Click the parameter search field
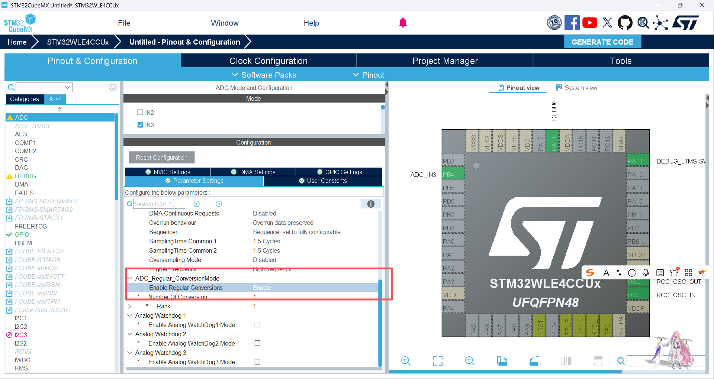The width and height of the screenshot is (714, 379). click(x=159, y=204)
